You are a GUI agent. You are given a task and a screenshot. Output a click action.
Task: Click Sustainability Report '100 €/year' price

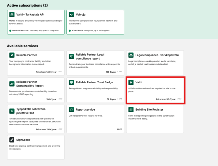[51, 99]
